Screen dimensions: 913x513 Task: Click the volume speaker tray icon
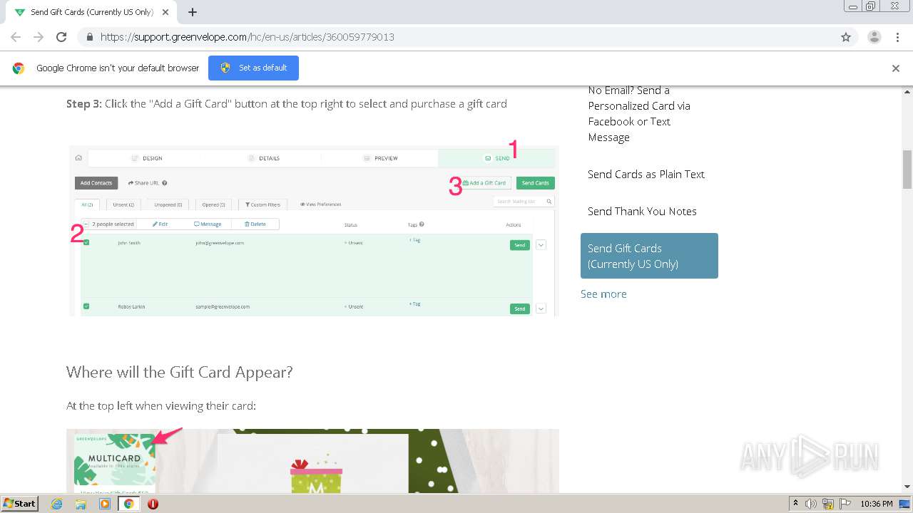[811, 504]
